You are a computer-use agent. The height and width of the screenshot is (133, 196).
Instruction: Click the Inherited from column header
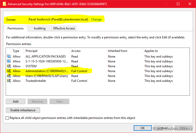124,51
